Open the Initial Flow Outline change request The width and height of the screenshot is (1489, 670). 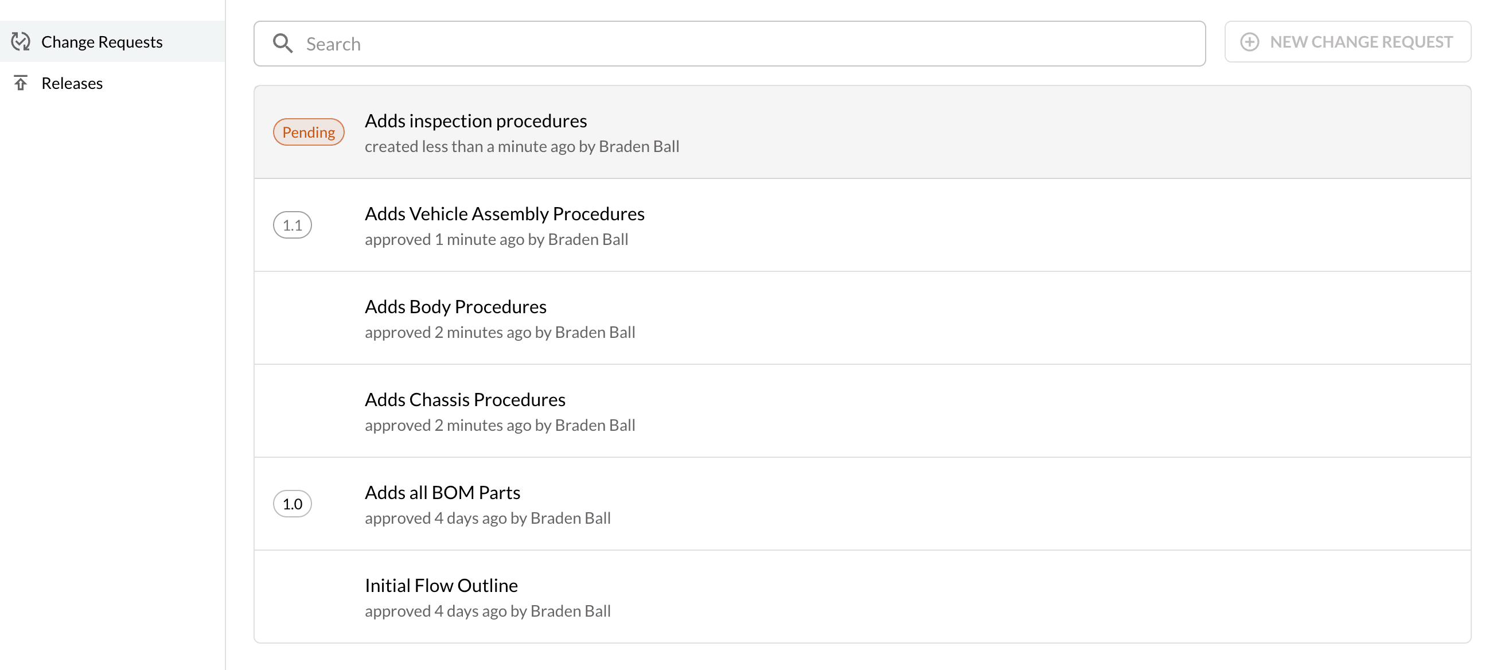point(441,585)
